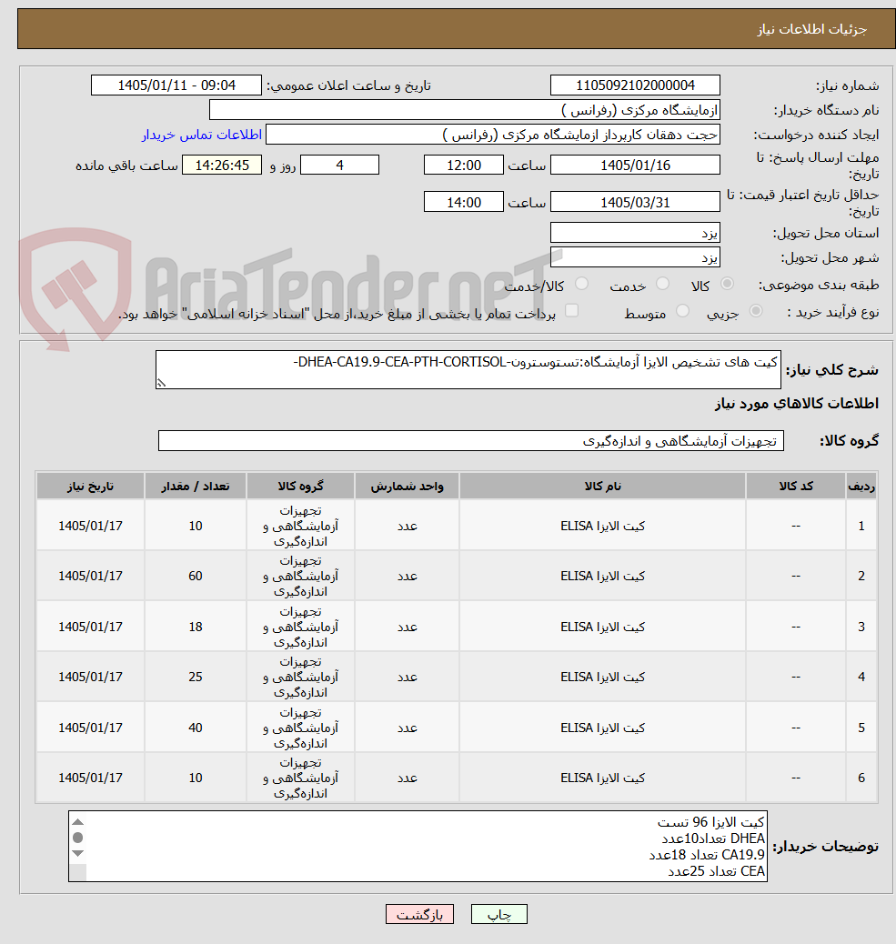Click the buyer notes scroll down arrow

(x=77, y=853)
